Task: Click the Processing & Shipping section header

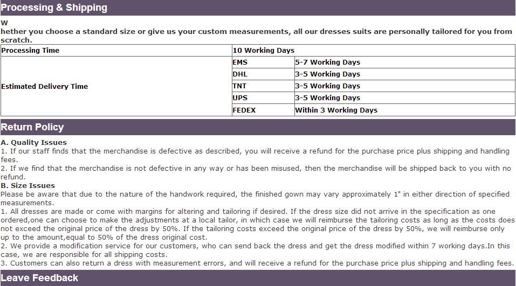Action: pyautogui.click(x=54, y=8)
